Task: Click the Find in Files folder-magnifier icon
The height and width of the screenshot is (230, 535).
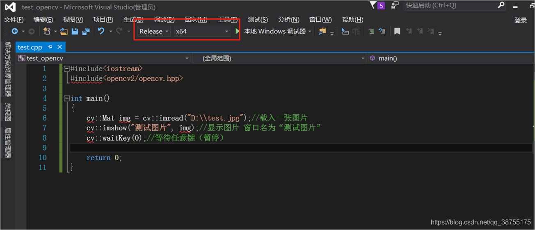Action: pos(322,31)
